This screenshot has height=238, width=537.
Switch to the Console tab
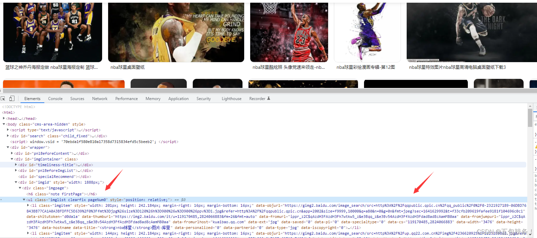coord(55,99)
